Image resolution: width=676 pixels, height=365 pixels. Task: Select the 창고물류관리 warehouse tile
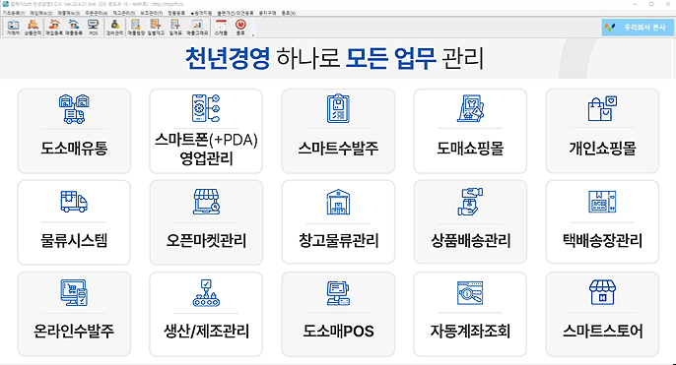pyautogui.click(x=338, y=222)
